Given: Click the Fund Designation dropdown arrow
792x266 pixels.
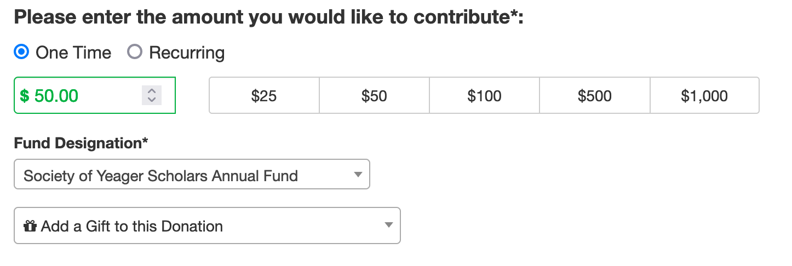Looking at the screenshot, I should tap(358, 175).
